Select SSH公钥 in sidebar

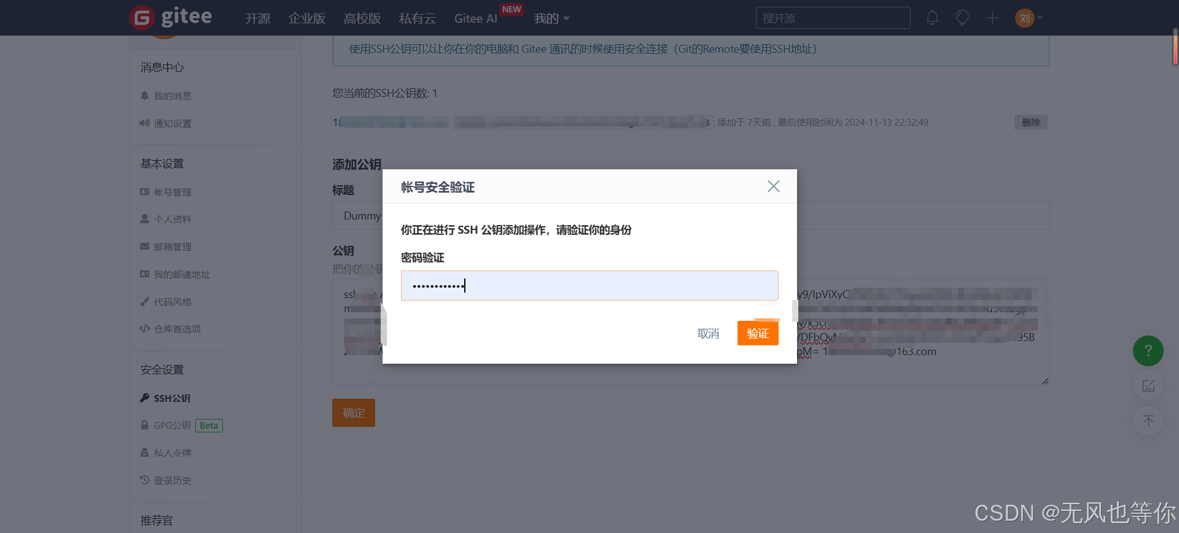(x=165, y=398)
